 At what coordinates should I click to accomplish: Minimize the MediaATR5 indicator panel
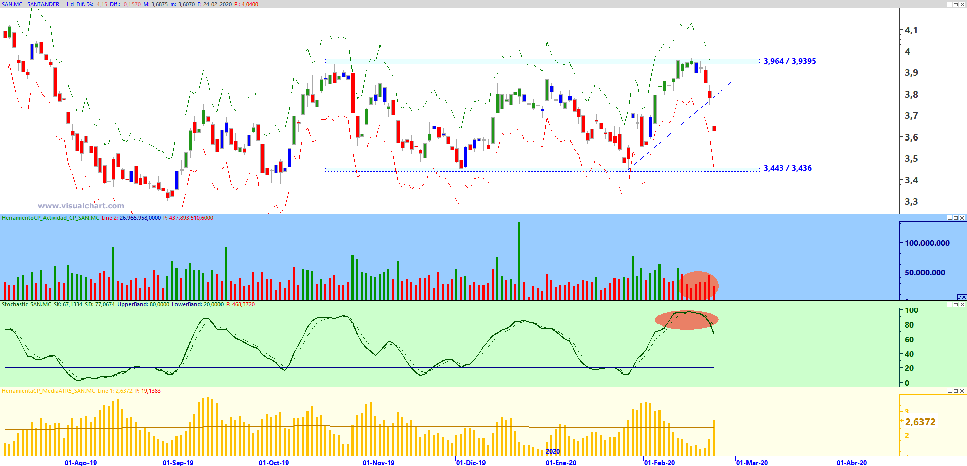(949, 391)
